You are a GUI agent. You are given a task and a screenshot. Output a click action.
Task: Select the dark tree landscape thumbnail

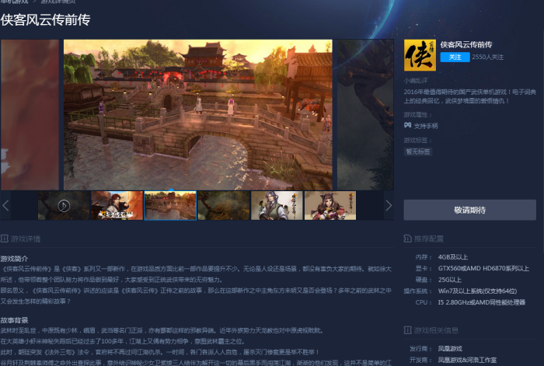224,205
